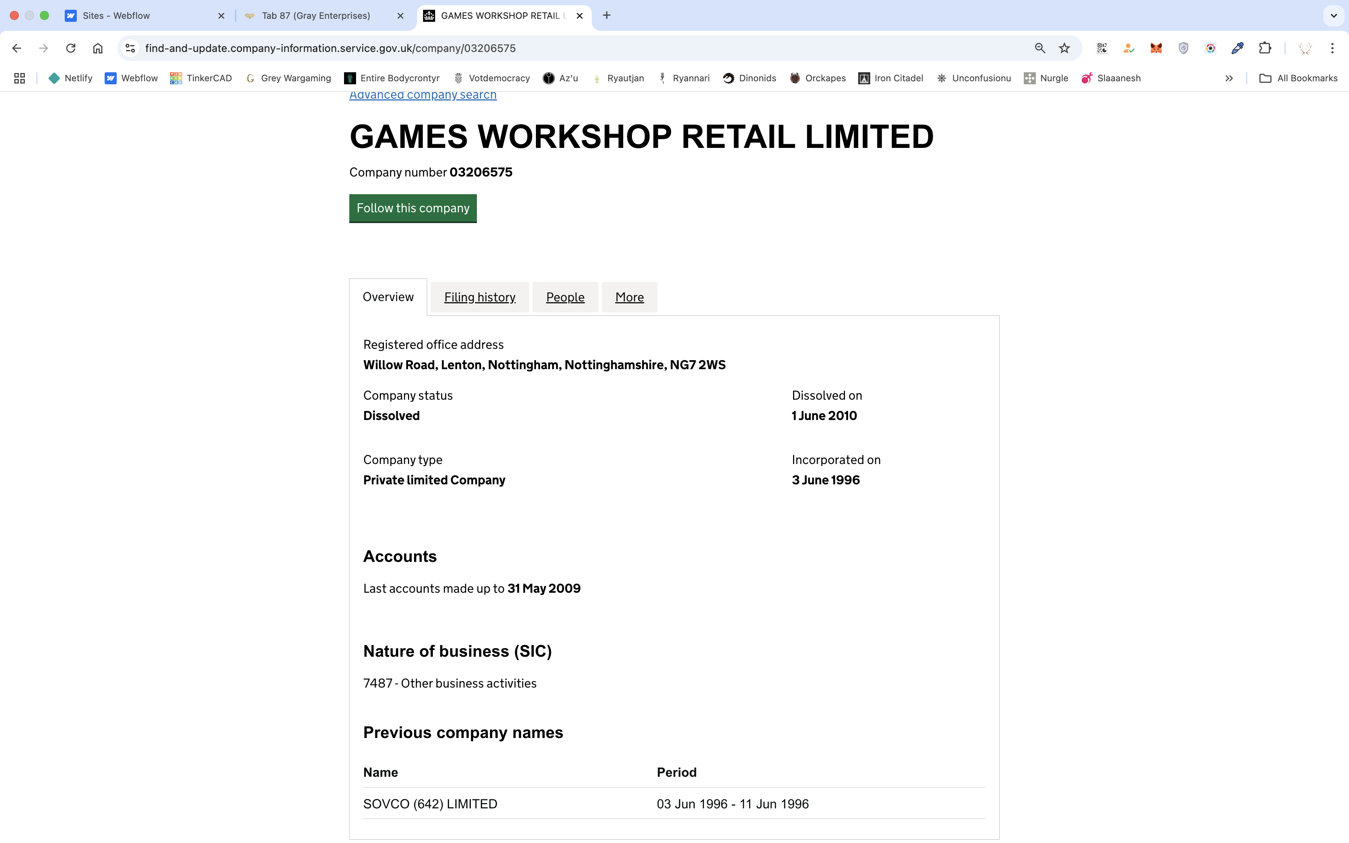Image resolution: width=1349 pixels, height=843 pixels.
Task: Open the All Bookmarks folder
Action: pyautogui.click(x=1298, y=78)
